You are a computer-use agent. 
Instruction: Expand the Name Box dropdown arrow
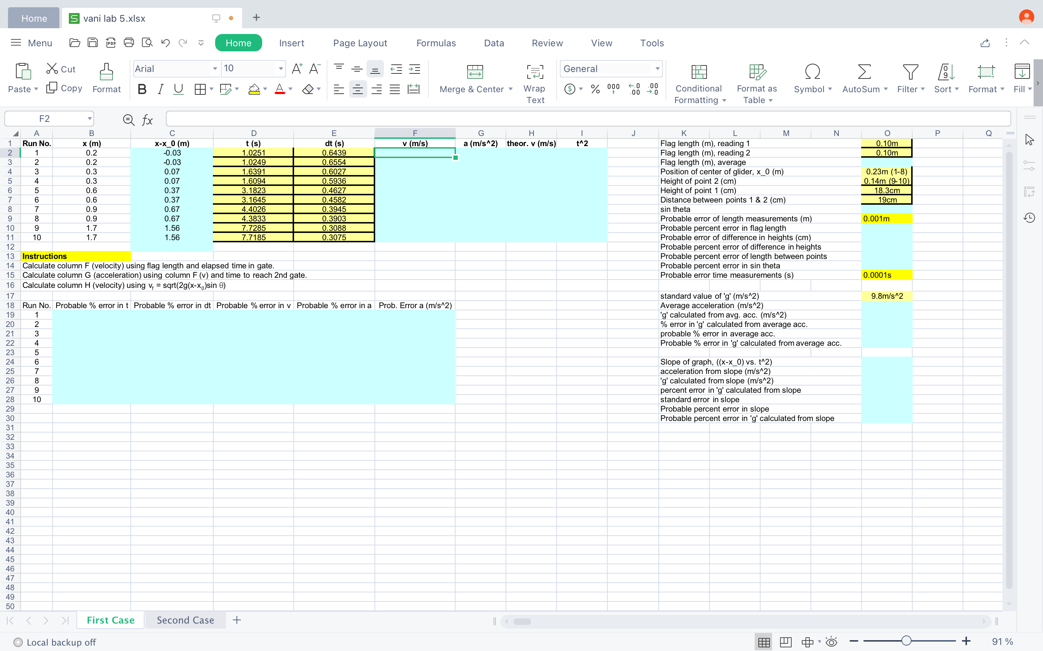coord(89,118)
